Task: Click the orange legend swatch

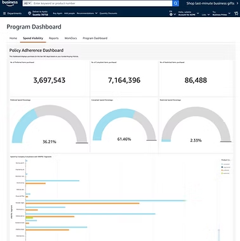Action: [222, 170]
